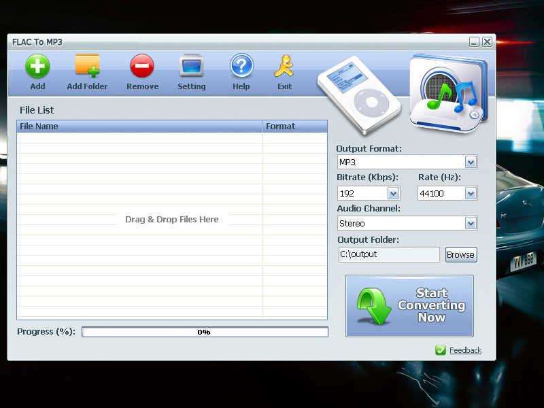This screenshot has height=408, width=544.
Task: Click the FLAC To MP3 title text
Action: pos(37,42)
